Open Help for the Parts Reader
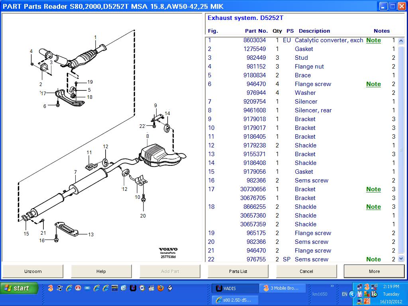The height and width of the screenshot is (306, 408). point(102,271)
